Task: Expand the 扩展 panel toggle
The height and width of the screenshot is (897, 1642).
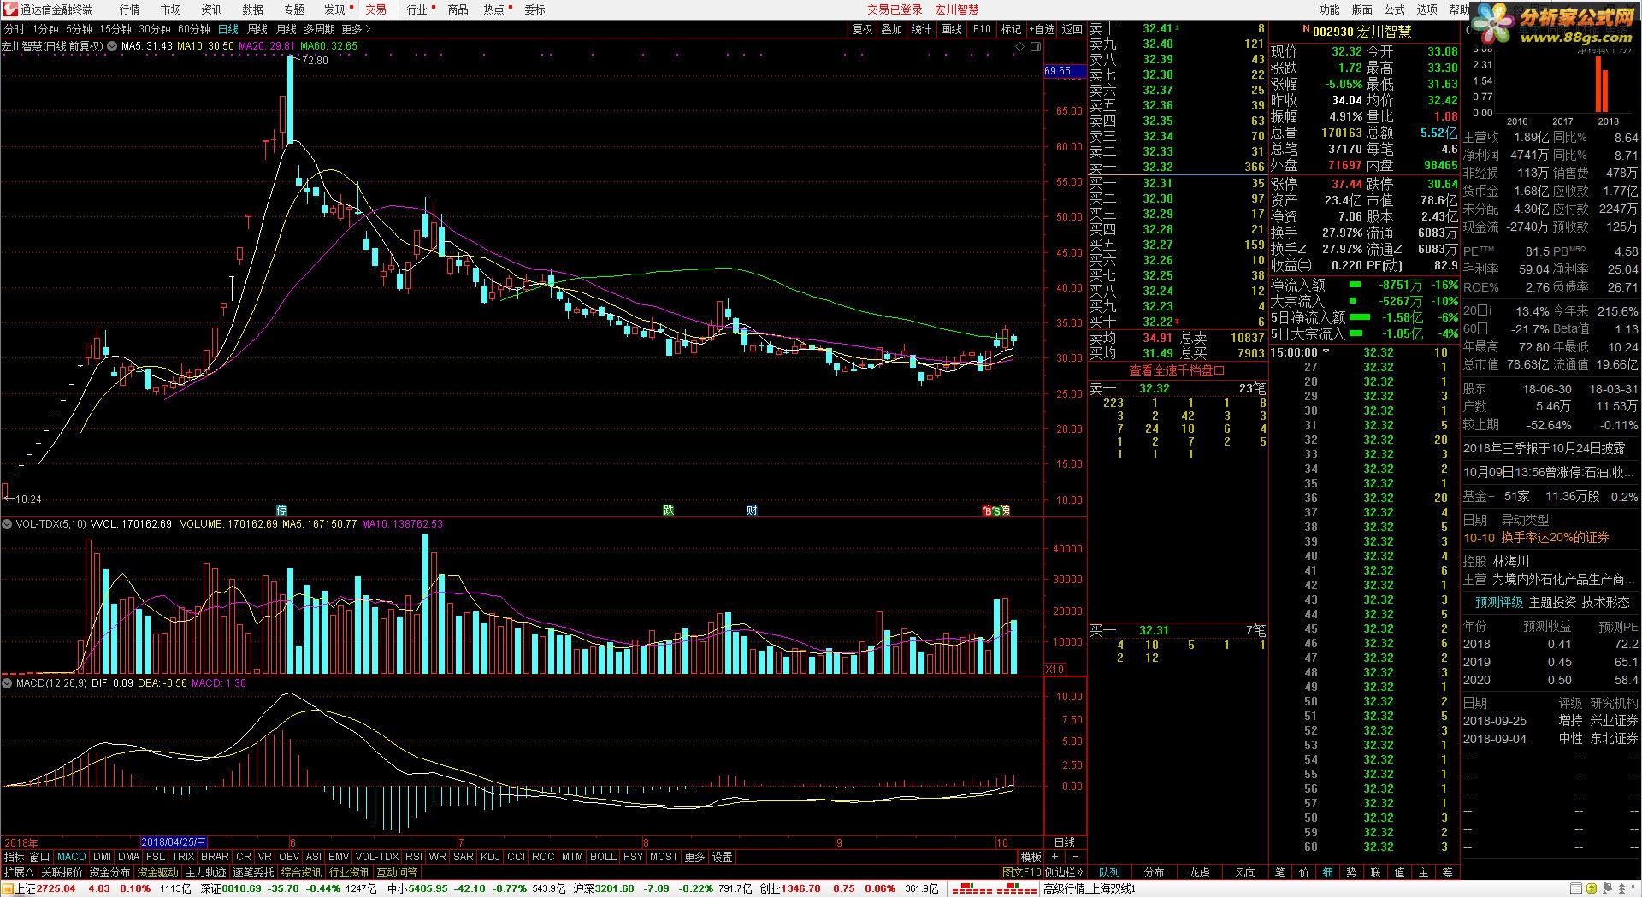Action: 19,872
